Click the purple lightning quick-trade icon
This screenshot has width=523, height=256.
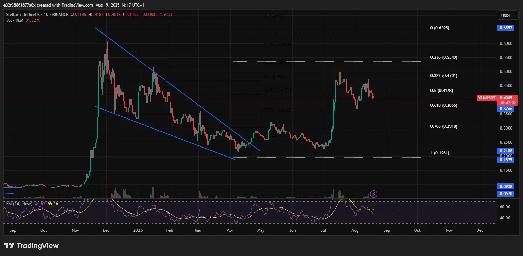coord(374,194)
